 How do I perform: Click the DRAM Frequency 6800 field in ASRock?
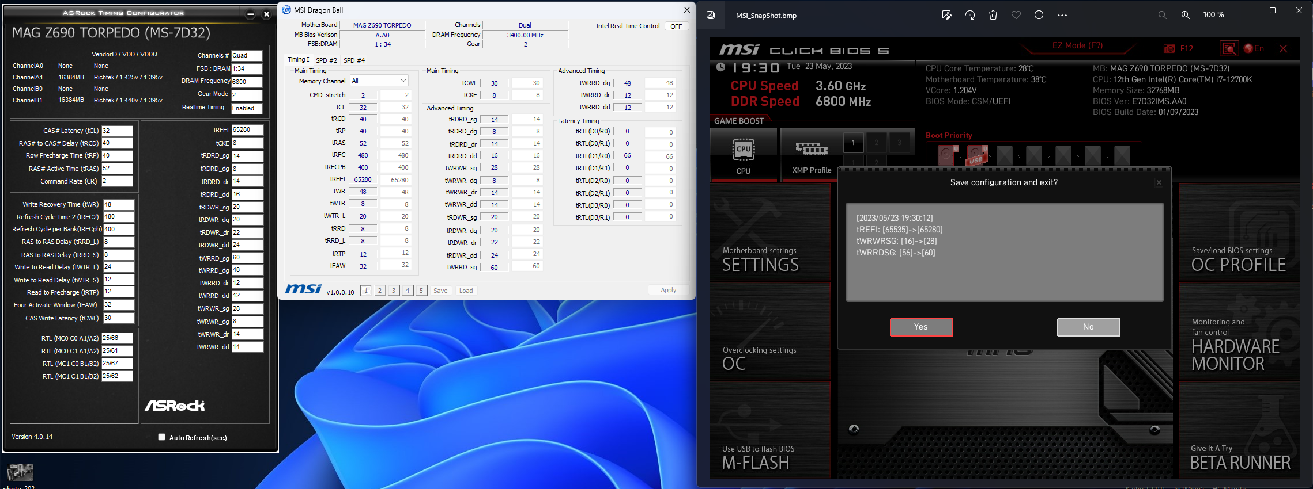[x=247, y=82]
